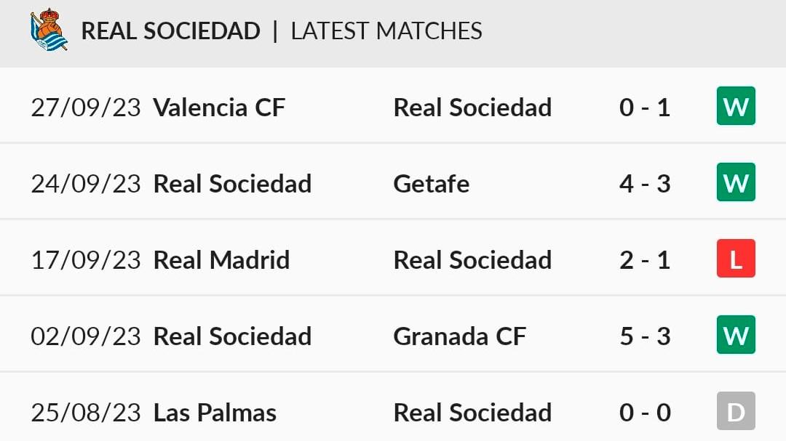786x441 pixels.
Task: Open the Valencia CF team link
Action: [x=219, y=107]
